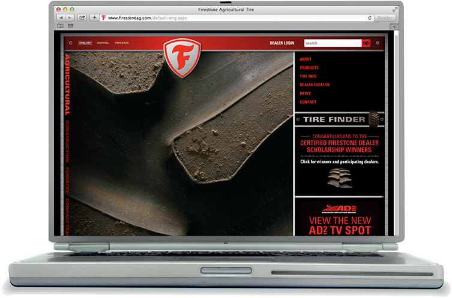Toggle full screen with the window arrows icon
The height and width of the screenshot is (298, 452).
tap(394, 10)
